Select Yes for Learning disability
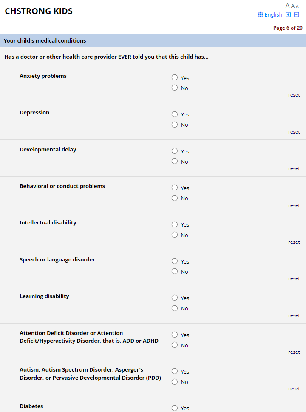This screenshot has height=412, width=306. (175, 298)
